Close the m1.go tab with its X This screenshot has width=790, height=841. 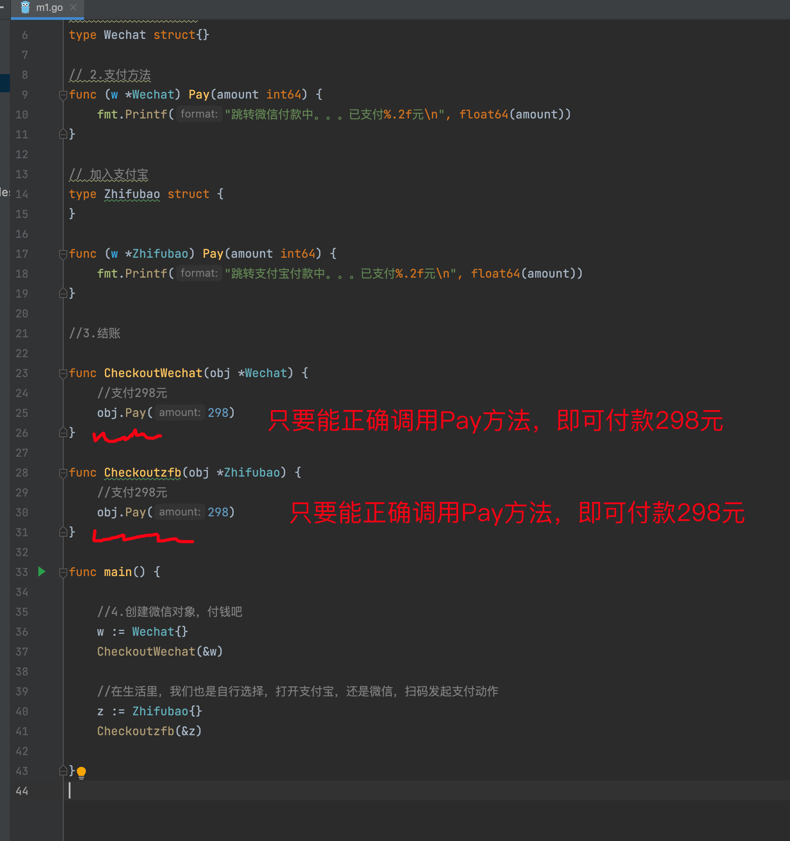(73, 7)
